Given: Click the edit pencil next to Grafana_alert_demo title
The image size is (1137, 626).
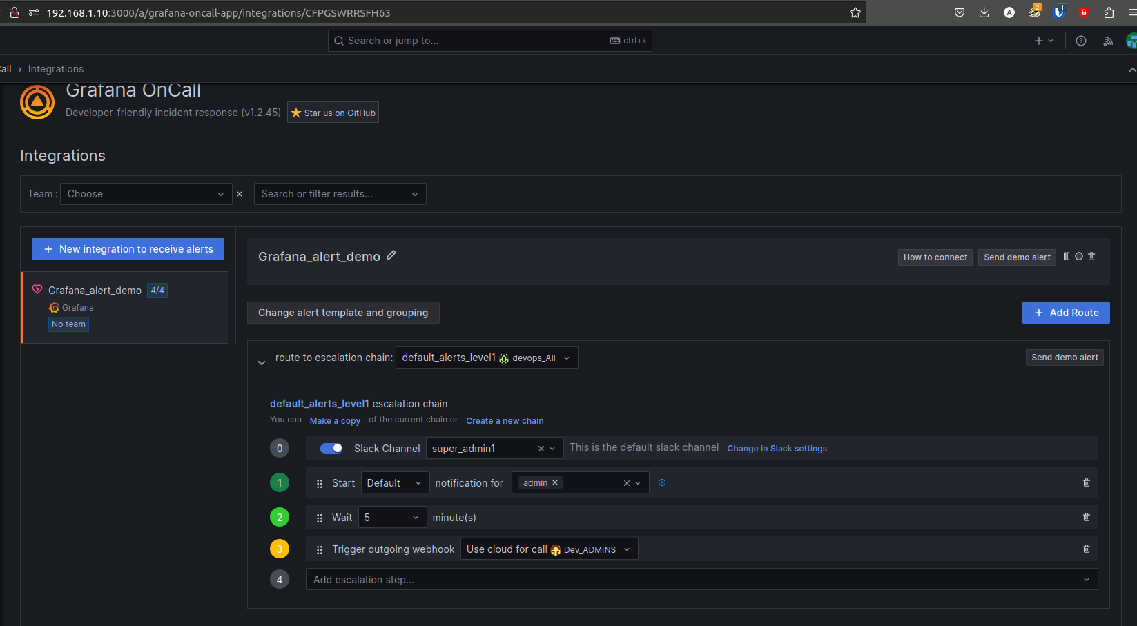Looking at the screenshot, I should coord(391,255).
